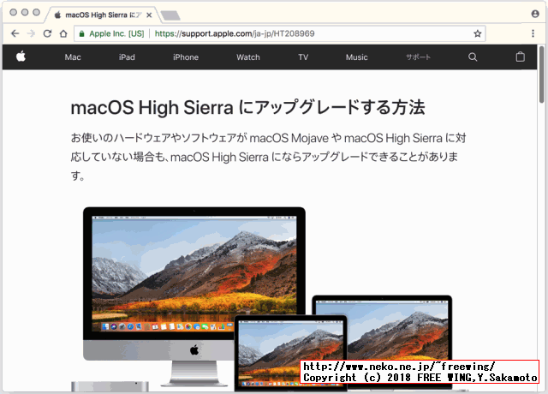The height and width of the screenshot is (394, 548).
Task: Open the Apple site search
Action: (473, 57)
